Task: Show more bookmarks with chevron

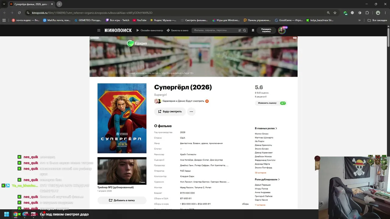Action: tap(360, 20)
